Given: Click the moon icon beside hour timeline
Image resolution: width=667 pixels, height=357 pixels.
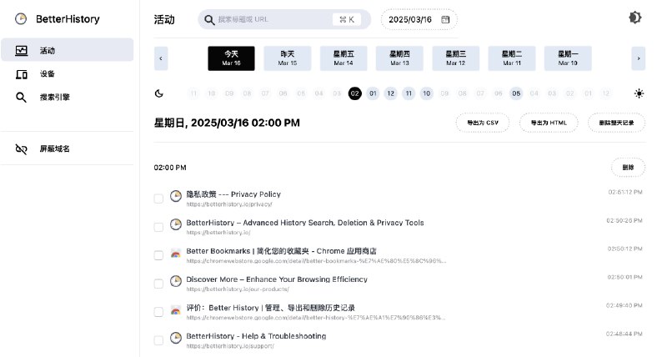Looking at the screenshot, I should point(158,93).
